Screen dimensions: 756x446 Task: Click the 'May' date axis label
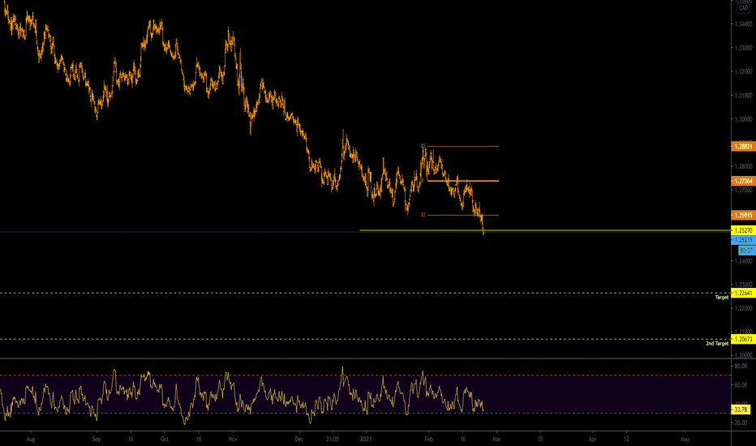pos(685,440)
